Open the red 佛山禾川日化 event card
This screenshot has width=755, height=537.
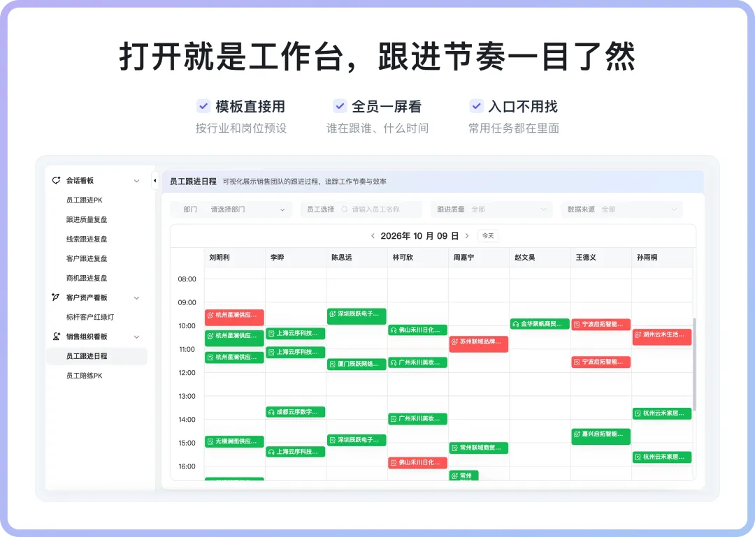tap(418, 462)
